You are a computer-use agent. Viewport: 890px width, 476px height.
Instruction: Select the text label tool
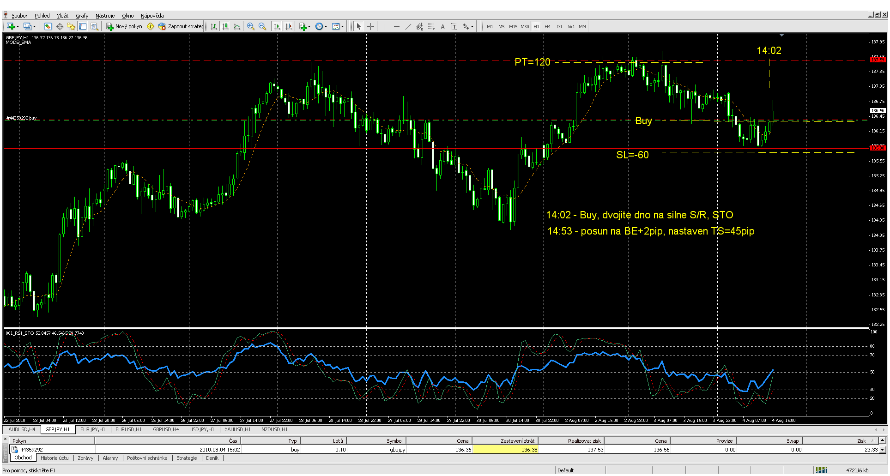coord(442,26)
